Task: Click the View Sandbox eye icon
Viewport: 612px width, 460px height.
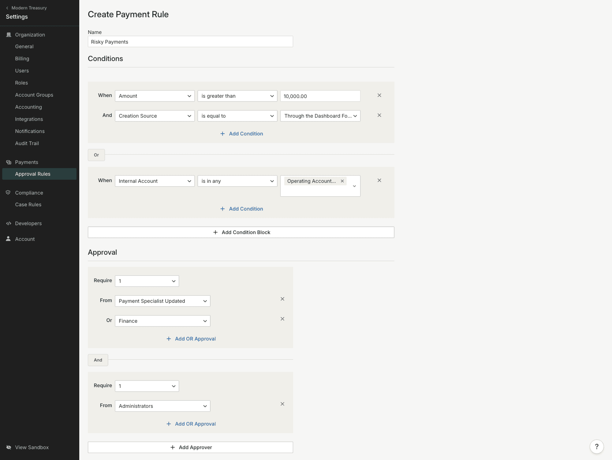Action: tap(9, 447)
